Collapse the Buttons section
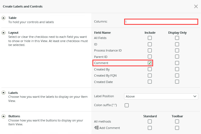Screen dimensions: 201x134 tap(4, 116)
